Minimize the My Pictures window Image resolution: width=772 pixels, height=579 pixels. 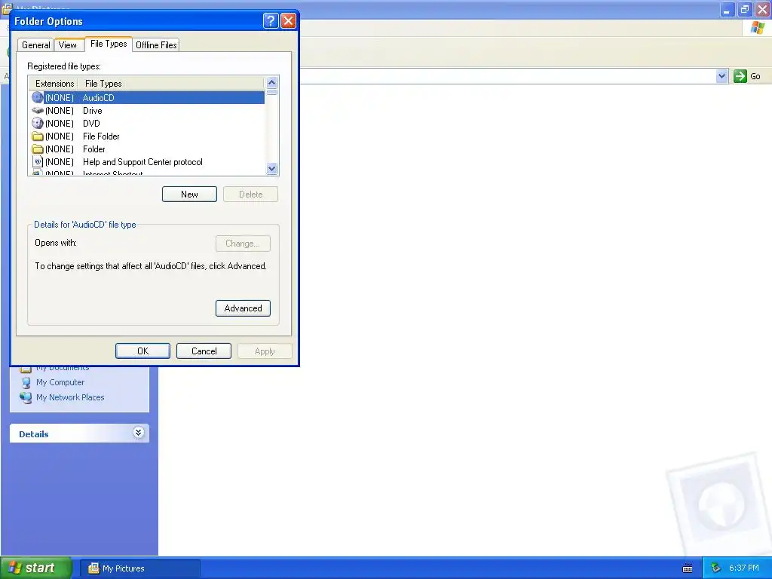coord(728,9)
